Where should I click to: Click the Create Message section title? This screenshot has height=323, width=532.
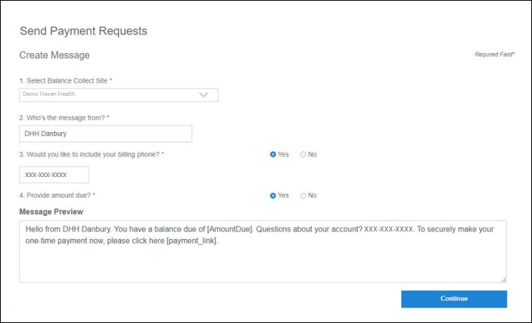(55, 55)
